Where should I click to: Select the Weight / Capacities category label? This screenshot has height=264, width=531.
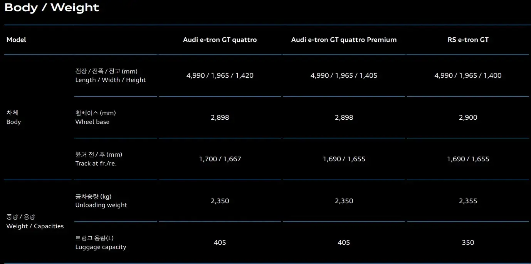point(35,222)
